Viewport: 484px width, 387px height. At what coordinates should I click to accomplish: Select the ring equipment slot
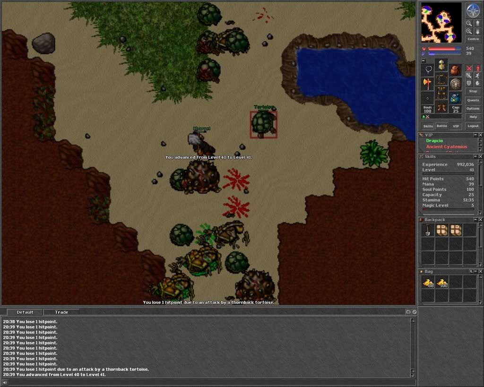tap(428, 98)
